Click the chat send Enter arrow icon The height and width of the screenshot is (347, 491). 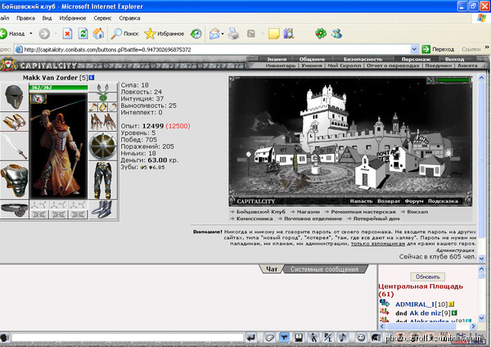[251, 338]
